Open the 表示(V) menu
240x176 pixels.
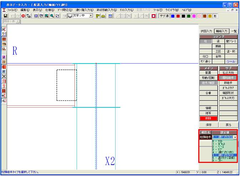tap(37, 10)
